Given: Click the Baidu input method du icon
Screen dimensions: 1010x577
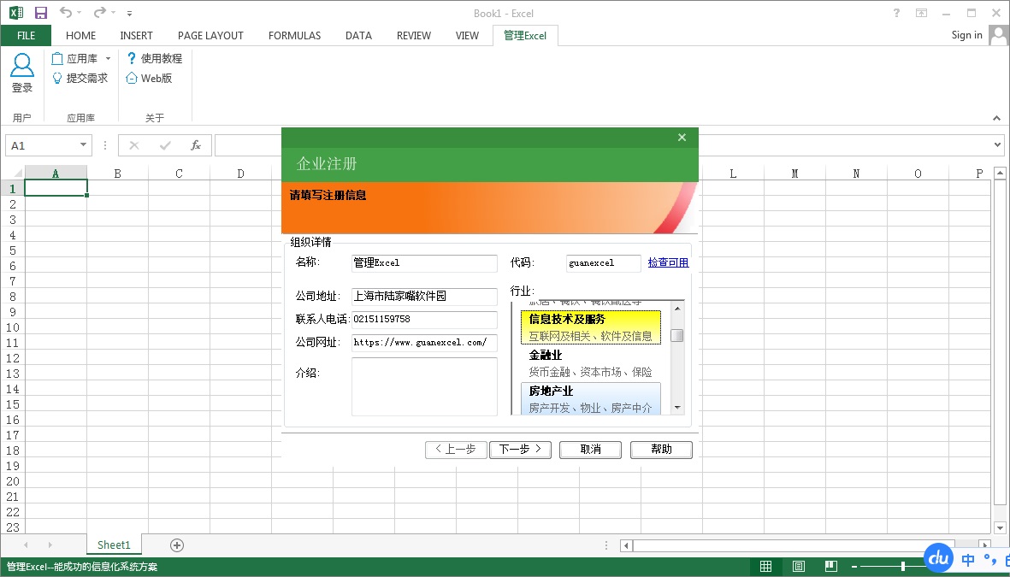Looking at the screenshot, I should tap(938, 558).
